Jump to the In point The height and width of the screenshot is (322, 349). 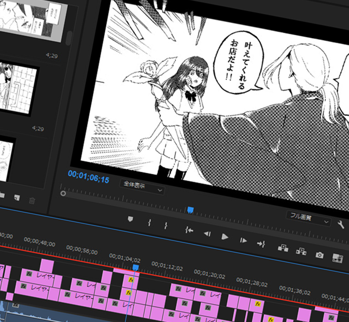[189, 230]
